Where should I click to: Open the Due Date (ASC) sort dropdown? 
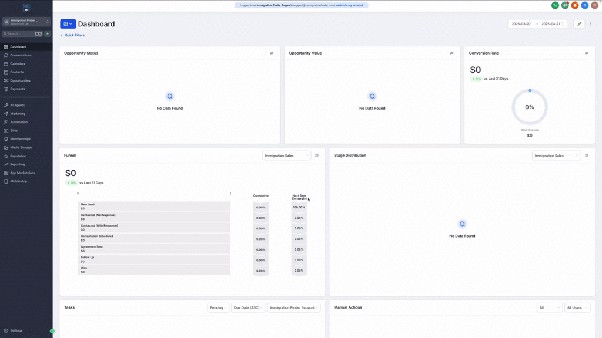pos(248,307)
